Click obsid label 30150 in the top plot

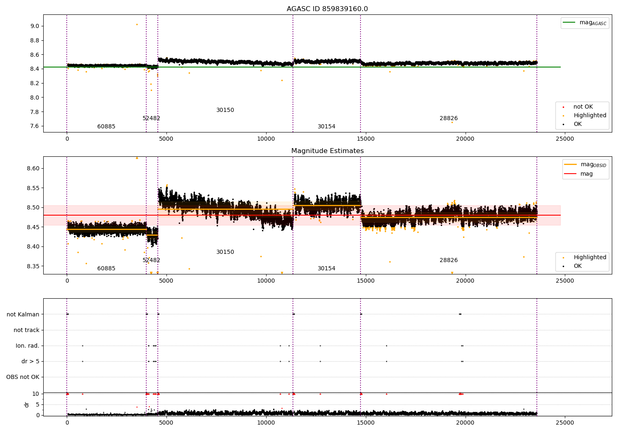click(x=225, y=110)
